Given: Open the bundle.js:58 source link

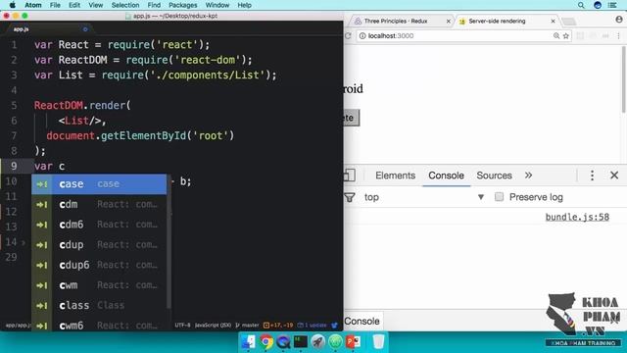Looking at the screenshot, I should pos(577,217).
